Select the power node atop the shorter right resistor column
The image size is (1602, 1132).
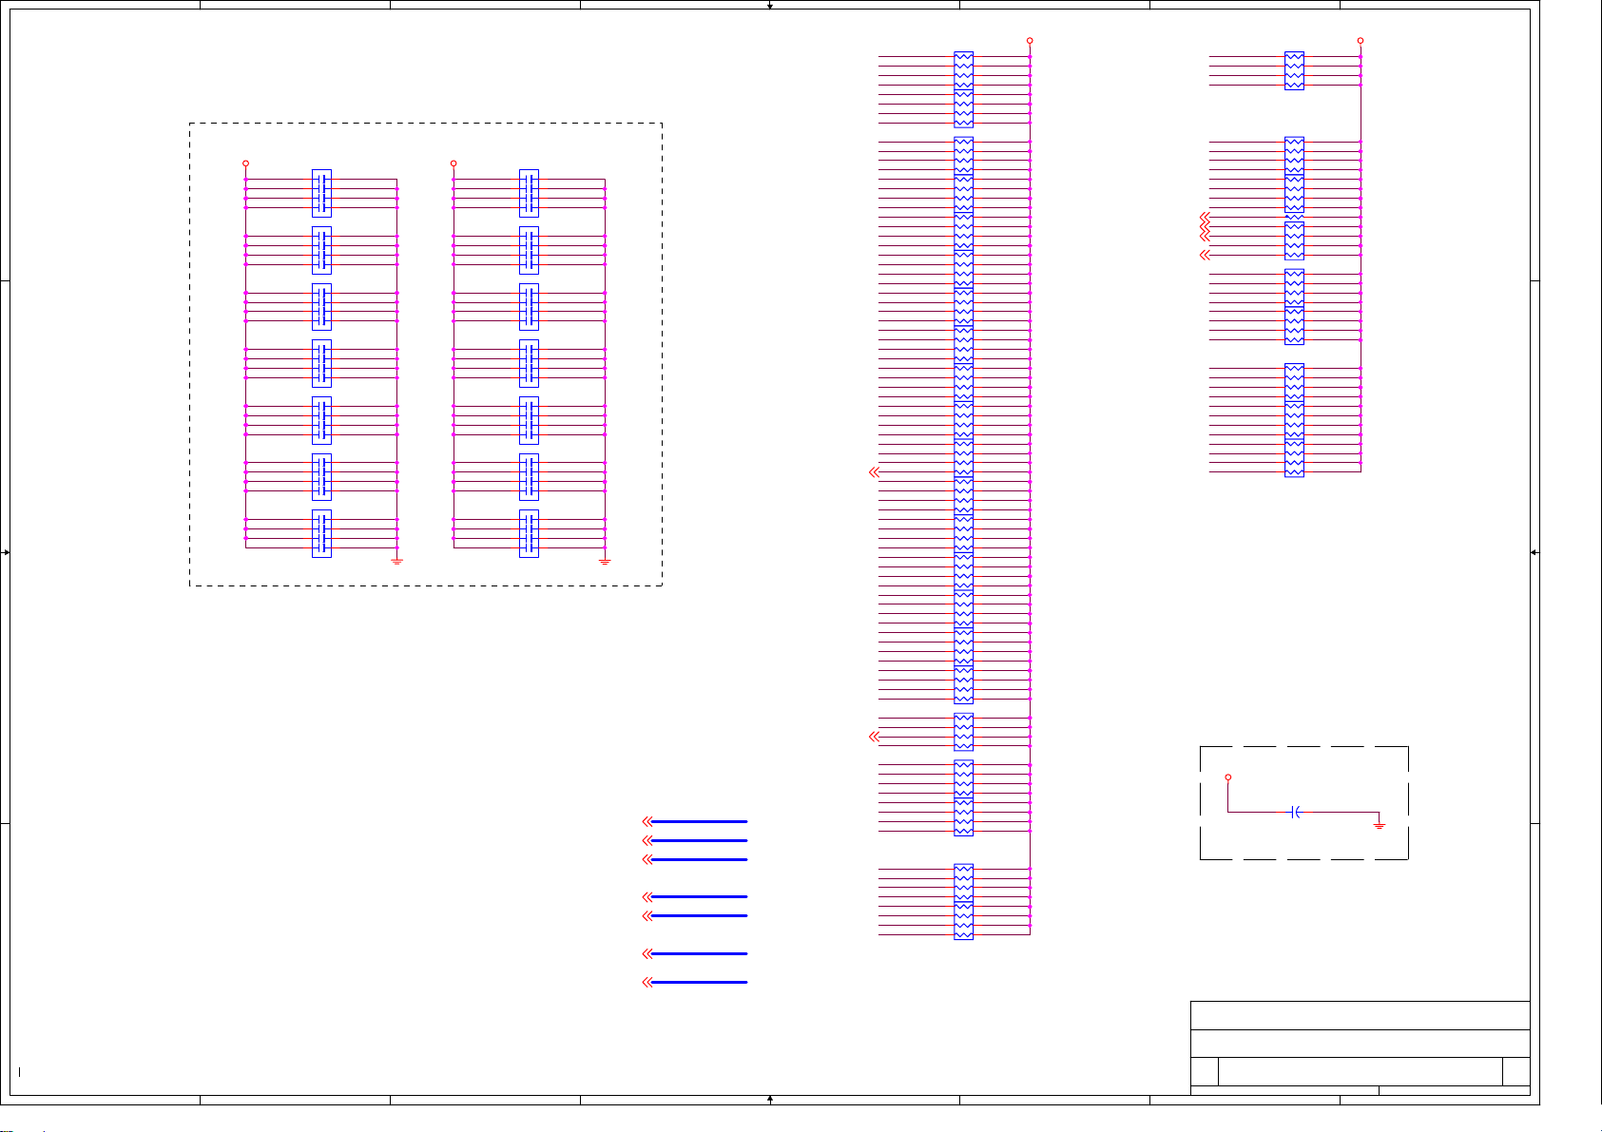tap(1361, 41)
